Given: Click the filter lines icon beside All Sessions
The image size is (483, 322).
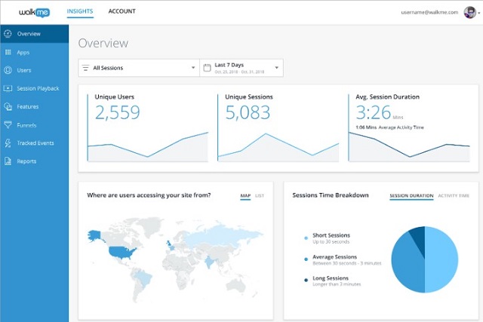Looking at the screenshot, I should click(x=85, y=68).
